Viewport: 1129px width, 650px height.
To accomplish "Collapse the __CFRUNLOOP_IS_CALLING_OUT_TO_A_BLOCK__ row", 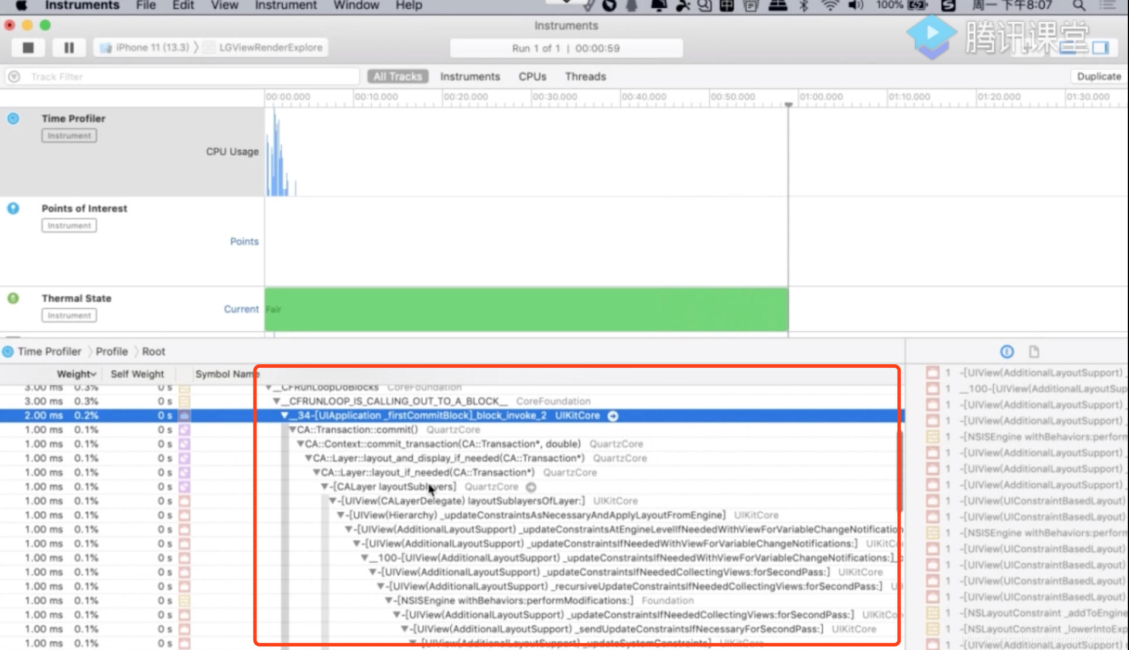I will 277,401.
